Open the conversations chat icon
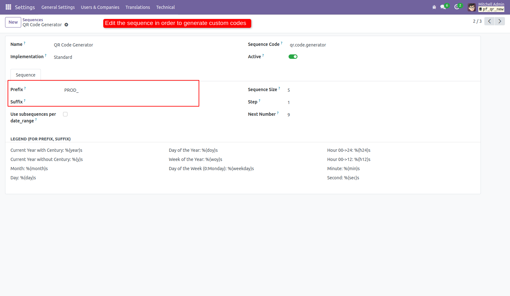Image resolution: width=510 pixels, height=296 pixels. click(x=443, y=7)
